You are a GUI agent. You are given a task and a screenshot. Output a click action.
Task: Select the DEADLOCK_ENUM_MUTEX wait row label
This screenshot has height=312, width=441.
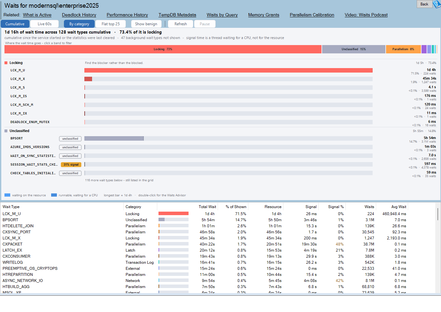(30, 122)
